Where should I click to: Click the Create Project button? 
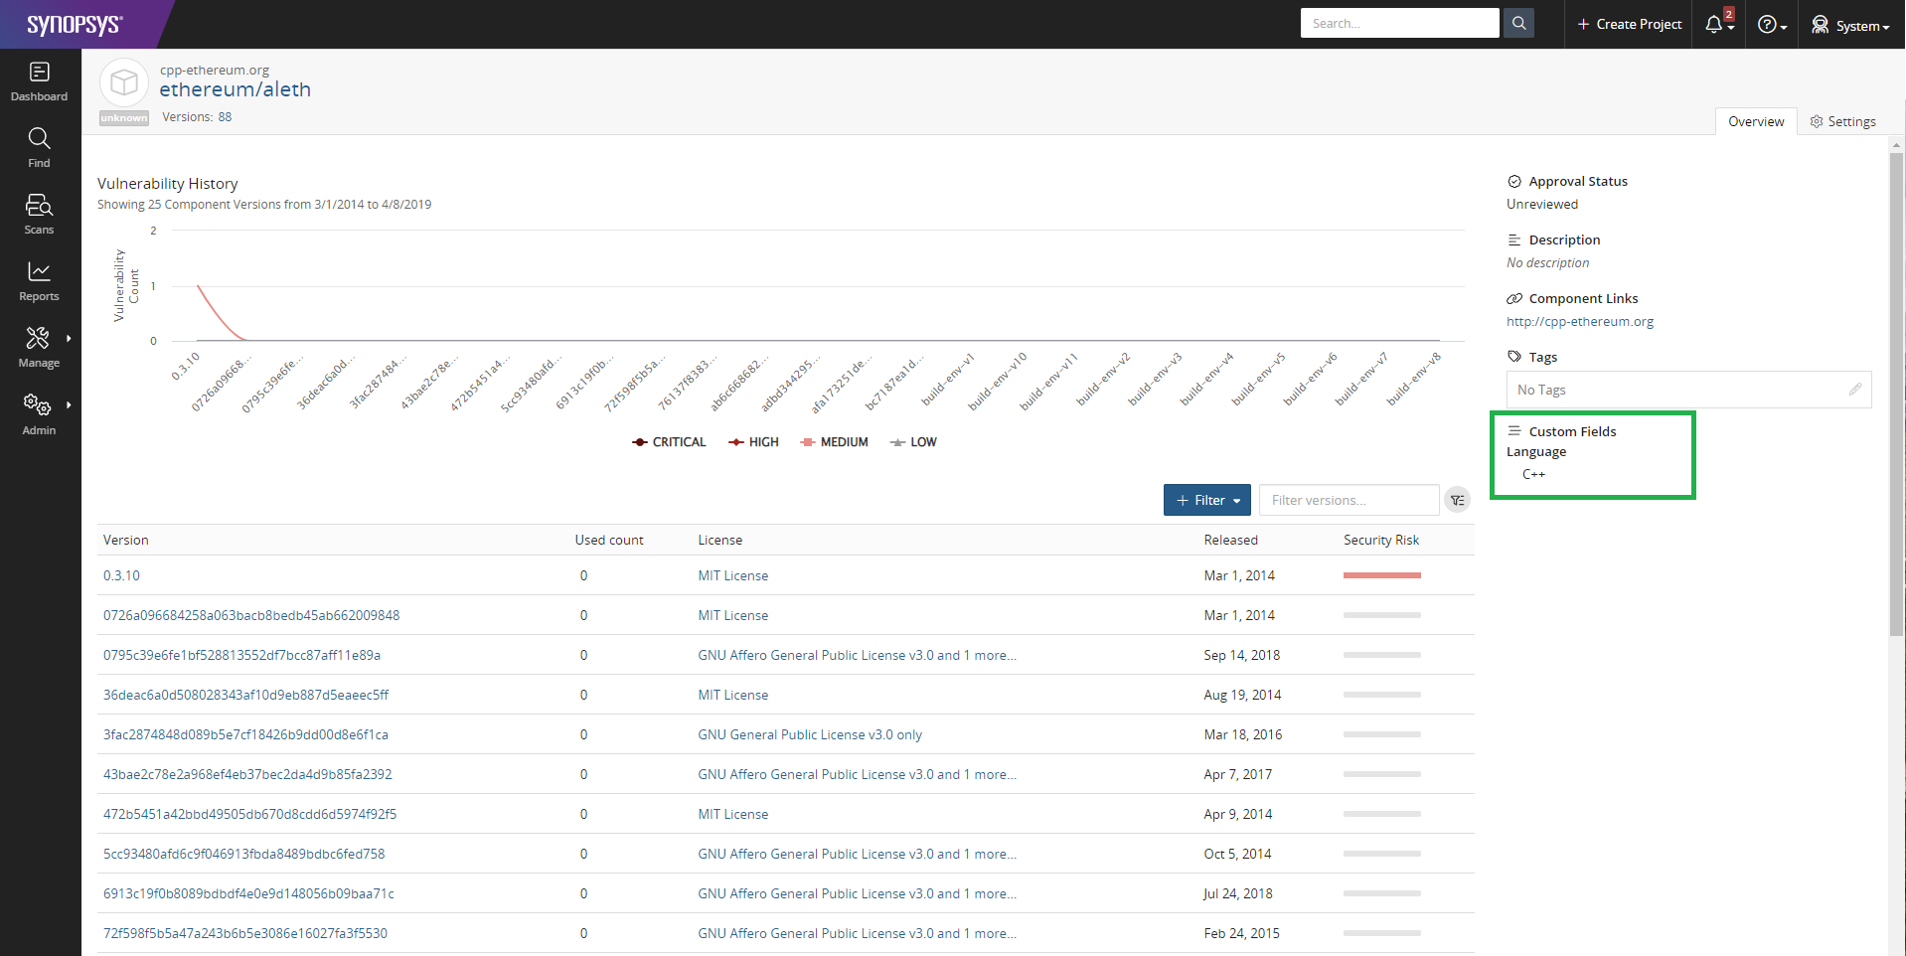click(1629, 25)
